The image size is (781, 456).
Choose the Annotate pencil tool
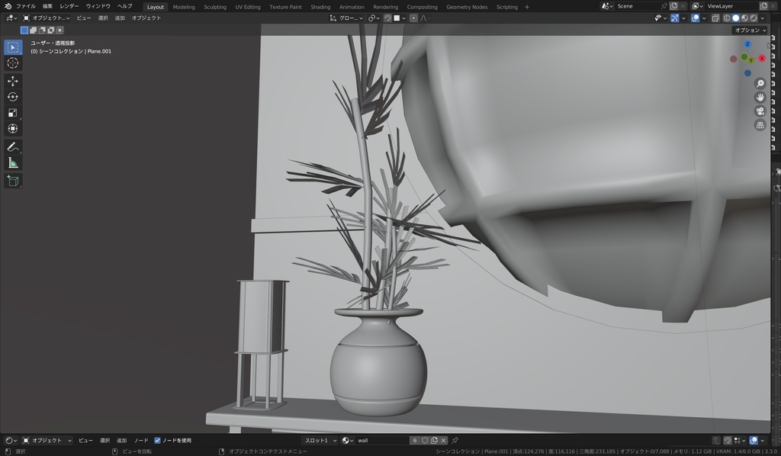[13, 147]
